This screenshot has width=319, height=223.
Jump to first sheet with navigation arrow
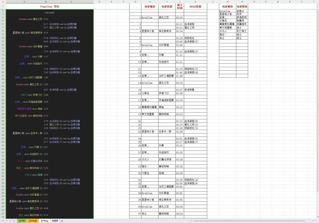pos(3,221)
